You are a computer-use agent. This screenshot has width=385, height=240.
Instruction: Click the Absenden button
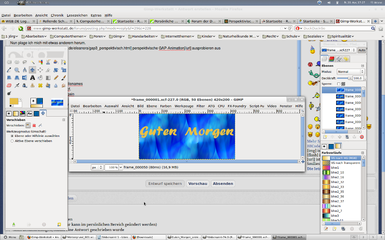pos(223,184)
